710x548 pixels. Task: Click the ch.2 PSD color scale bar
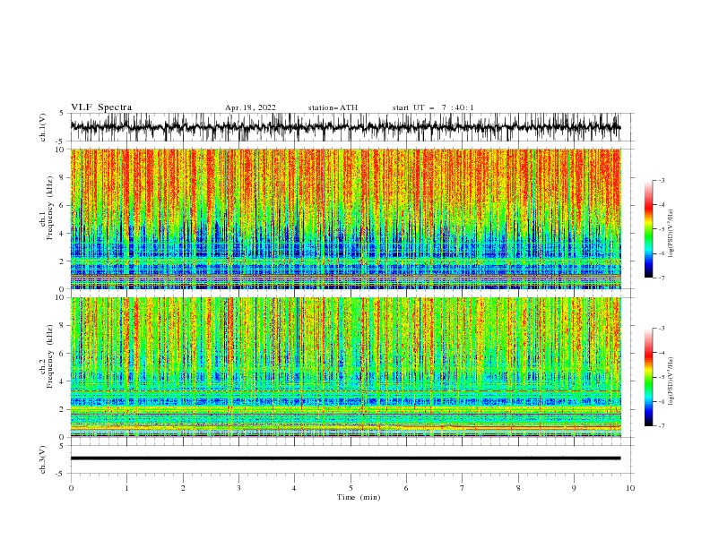[x=648, y=377]
